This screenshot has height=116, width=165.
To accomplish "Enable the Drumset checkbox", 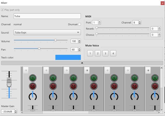I will [x=80, y=24].
